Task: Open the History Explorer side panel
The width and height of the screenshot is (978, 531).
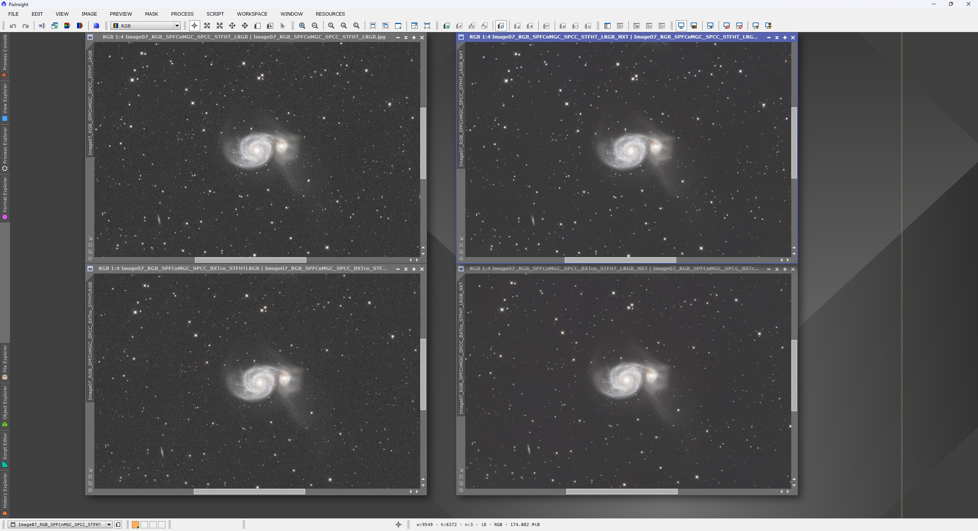Action: coord(5,494)
